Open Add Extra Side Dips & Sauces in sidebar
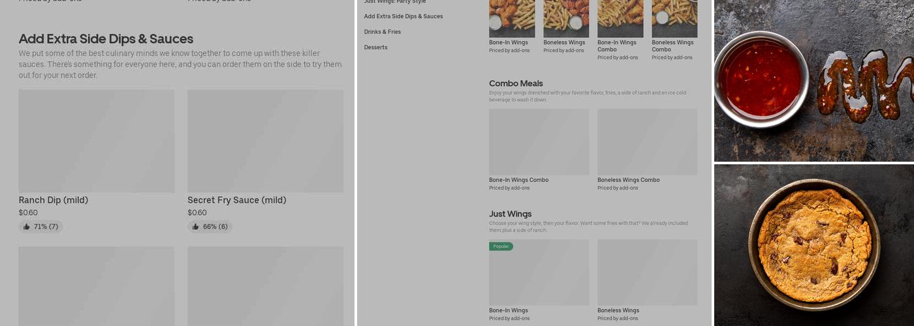Screen dimensions: 914x326 click(x=403, y=16)
